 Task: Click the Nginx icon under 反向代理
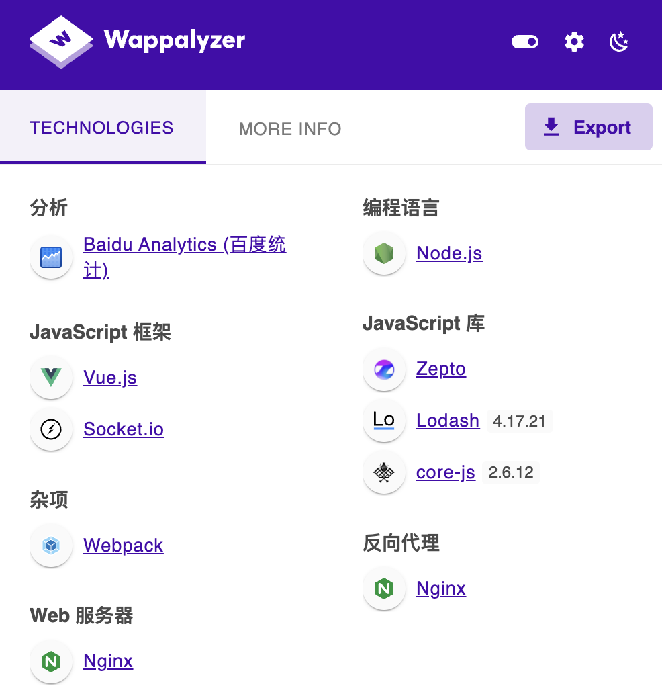[384, 589]
